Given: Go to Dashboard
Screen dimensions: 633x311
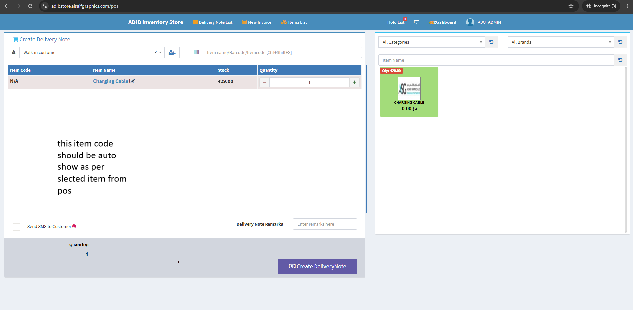Looking at the screenshot, I should pos(443,22).
